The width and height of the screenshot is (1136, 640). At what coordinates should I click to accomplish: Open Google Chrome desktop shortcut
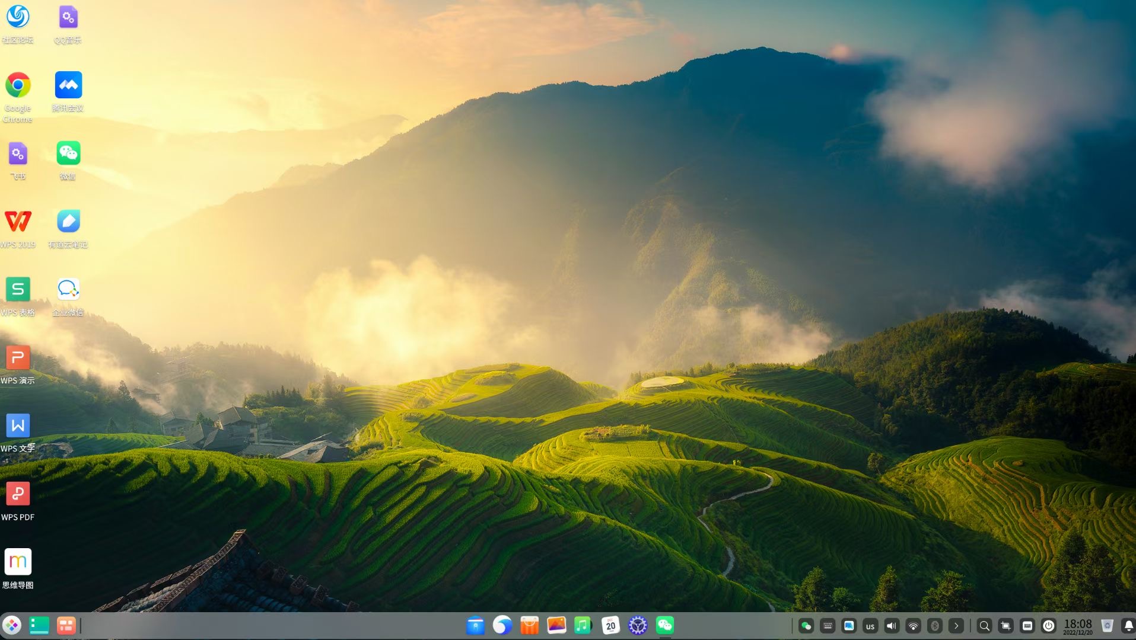(18, 86)
